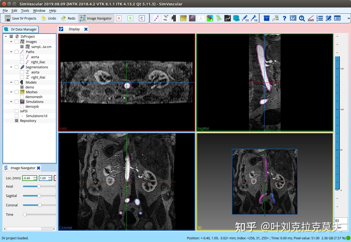Enable the svFSI checkbox
Image resolution: width=351 pixels, height=242 pixels.
coord(17,111)
